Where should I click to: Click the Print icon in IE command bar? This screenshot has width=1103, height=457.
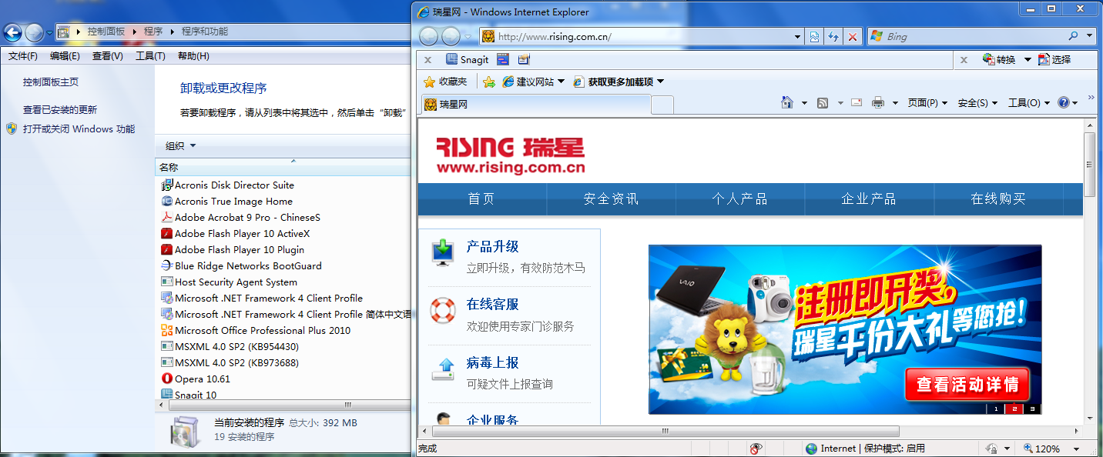(x=878, y=102)
